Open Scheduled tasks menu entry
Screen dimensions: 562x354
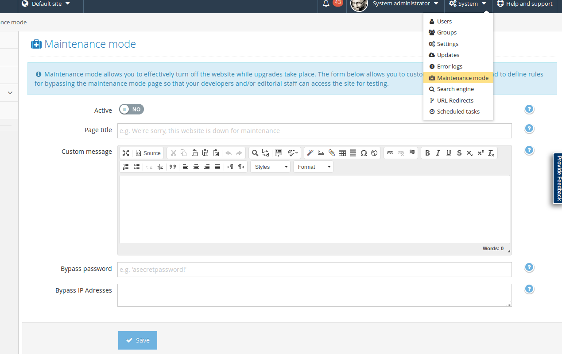(458, 111)
